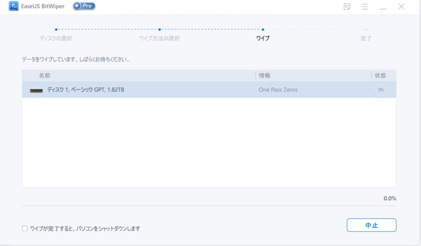Minimize the BitWiper window
The width and height of the screenshot is (421, 246).
(383, 7)
